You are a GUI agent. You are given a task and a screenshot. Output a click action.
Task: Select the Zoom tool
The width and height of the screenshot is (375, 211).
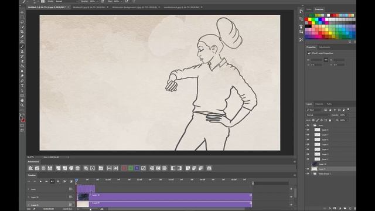pyautogui.click(x=22, y=105)
